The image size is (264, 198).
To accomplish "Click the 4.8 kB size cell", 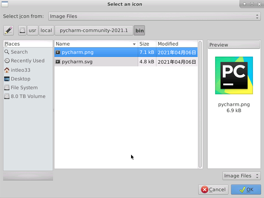I will pyautogui.click(x=147, y=62).
